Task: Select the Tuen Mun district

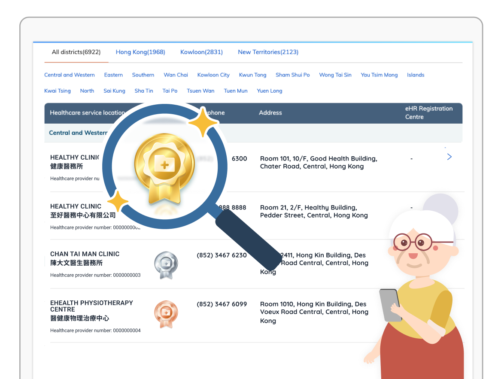Action: coord(236,91)
